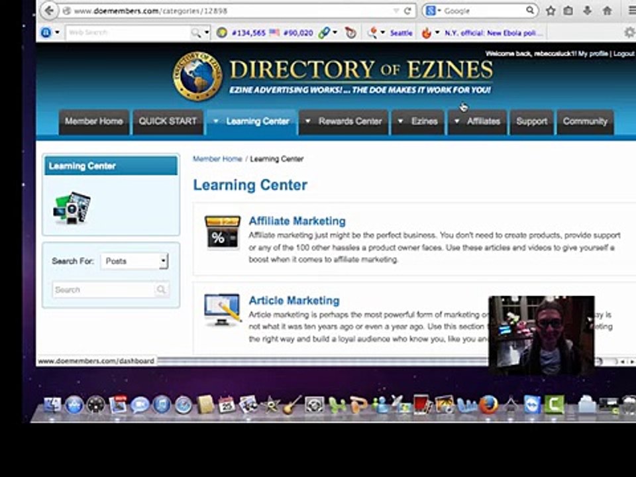Screen dimensions: 636x477
Task: Click the Member Home breadcrumb link
Action: tap(217, 158)
